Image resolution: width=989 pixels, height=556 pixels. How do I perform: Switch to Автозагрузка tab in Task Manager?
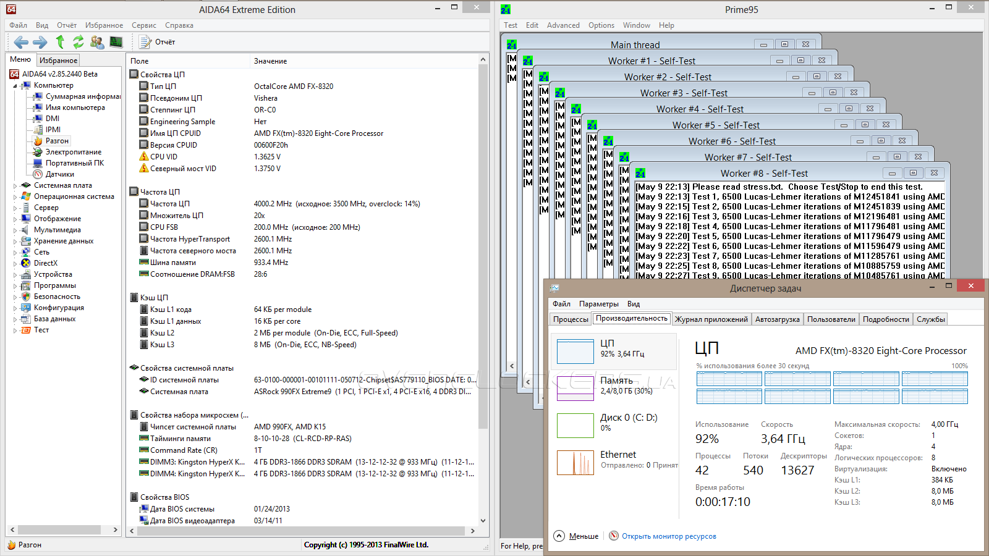coord(777,319)
